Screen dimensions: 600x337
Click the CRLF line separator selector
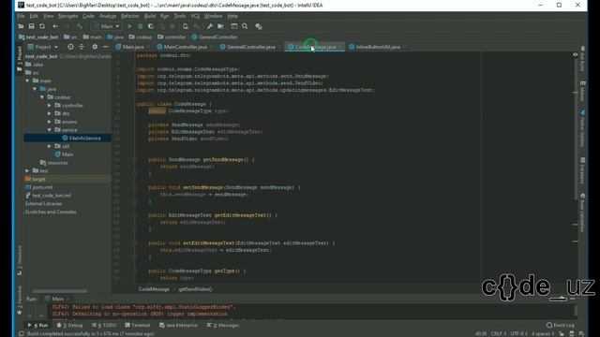[x=499, y=333]
